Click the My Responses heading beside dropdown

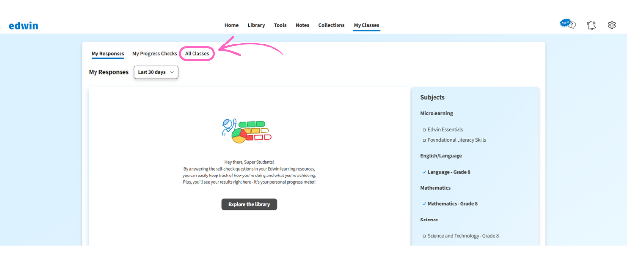tap(109, 72)
